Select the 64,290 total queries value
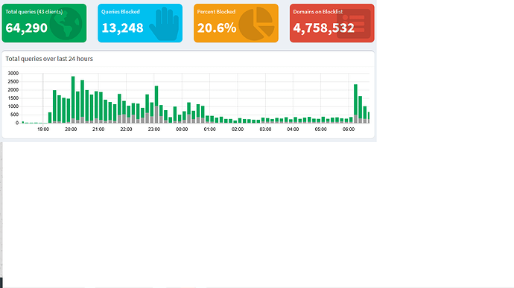The height and width of the screenshot is (288, 514). [x=27, y=28]
